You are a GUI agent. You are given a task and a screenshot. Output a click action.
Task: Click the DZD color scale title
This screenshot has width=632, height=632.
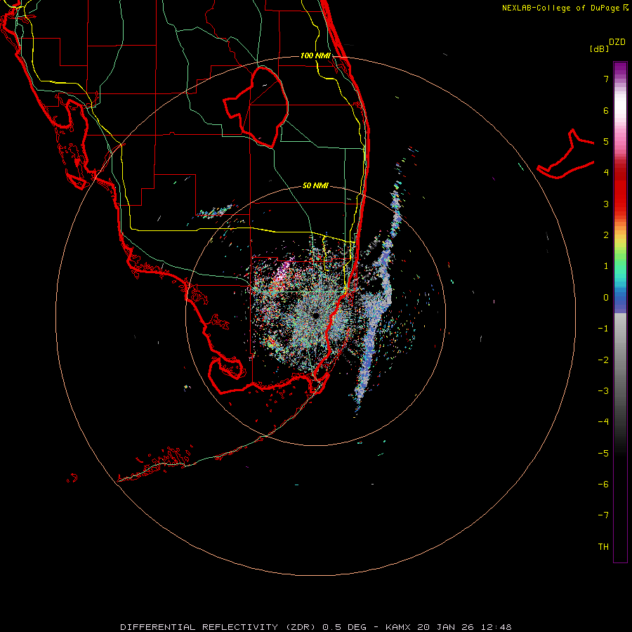617,42
